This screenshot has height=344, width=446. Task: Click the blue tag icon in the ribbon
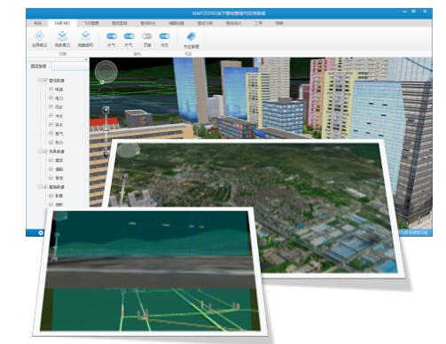tap(192, 37)
